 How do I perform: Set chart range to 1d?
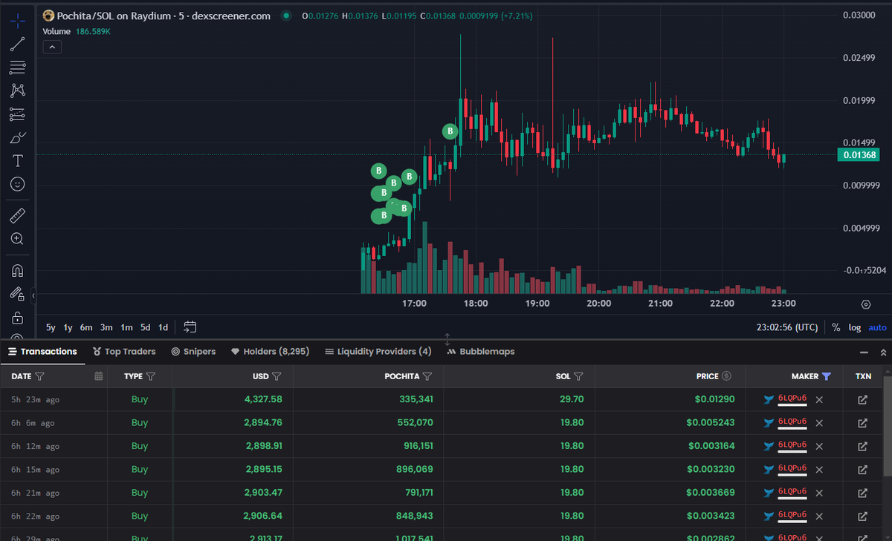163,327
